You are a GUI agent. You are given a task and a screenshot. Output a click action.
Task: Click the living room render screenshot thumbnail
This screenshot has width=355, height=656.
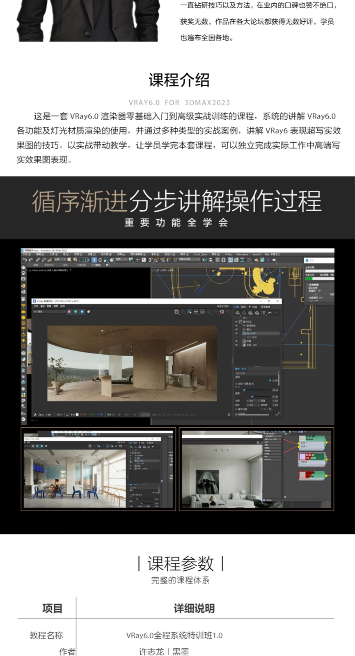click(x=257, y=469)
